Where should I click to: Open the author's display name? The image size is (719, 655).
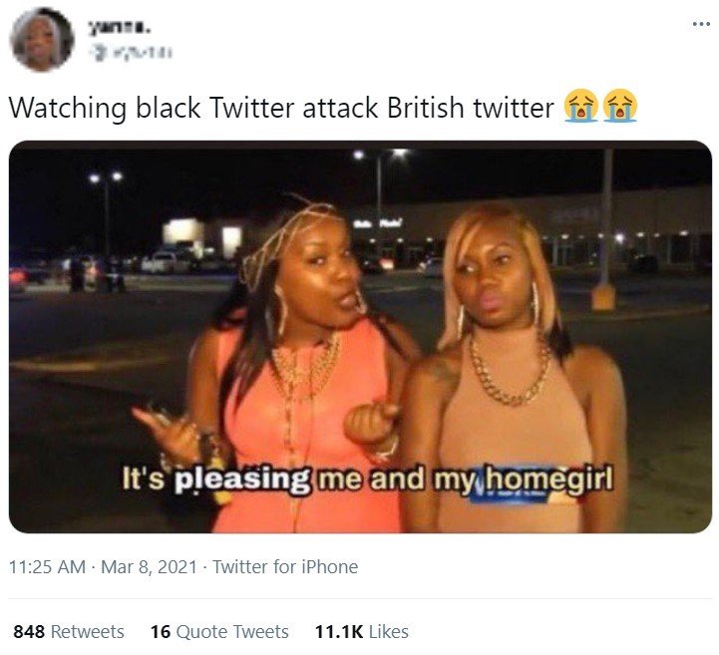click(x=119, y=29)
